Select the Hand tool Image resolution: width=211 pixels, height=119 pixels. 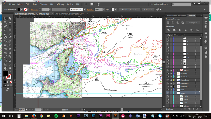click(6, 68)
